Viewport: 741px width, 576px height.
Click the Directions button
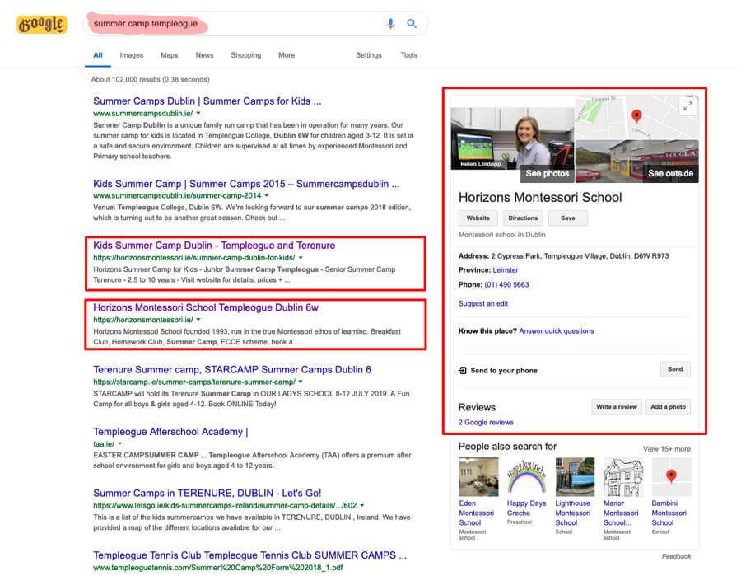pos(523,218)
